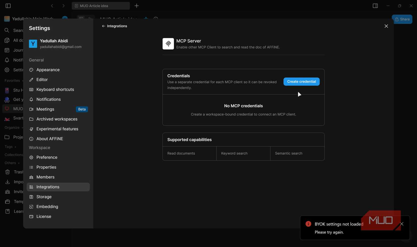Click the Properties list icon
Image resolution: width=417 pixels, height=247 pixels.
31,167
